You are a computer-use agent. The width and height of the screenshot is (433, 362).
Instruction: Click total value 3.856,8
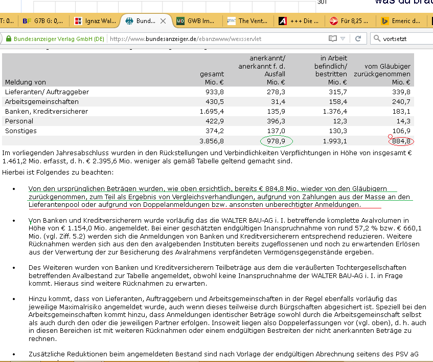click(x=212, y=141)
